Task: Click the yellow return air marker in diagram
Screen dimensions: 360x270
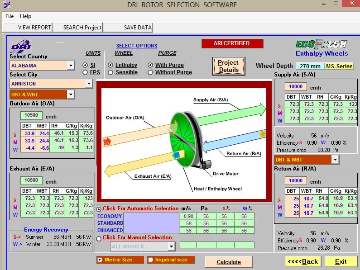Action: click(263, 134)
